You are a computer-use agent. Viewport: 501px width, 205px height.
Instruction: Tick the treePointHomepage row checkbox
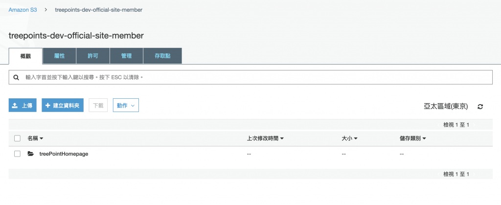pos(17,154)
